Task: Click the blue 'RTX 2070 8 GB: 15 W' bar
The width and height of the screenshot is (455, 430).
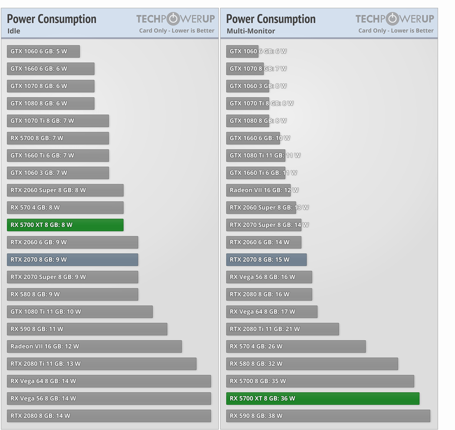Action: (267, 260)
